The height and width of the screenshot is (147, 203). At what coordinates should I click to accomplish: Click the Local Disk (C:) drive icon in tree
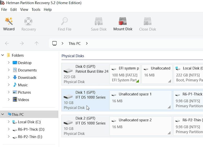pos(15,122)
